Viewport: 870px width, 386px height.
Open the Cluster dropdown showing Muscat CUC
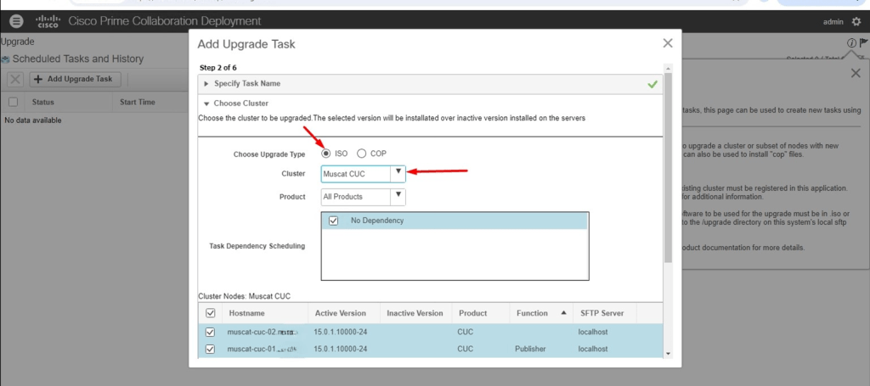coord(397,173)
